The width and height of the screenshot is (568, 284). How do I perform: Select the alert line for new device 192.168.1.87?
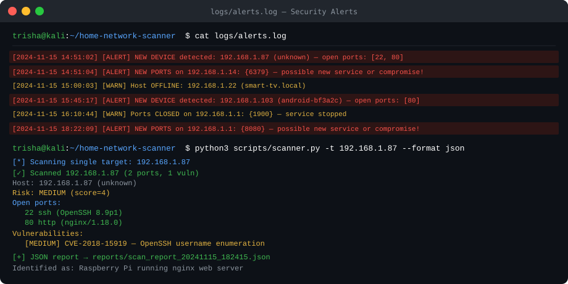tap(284, 57)
